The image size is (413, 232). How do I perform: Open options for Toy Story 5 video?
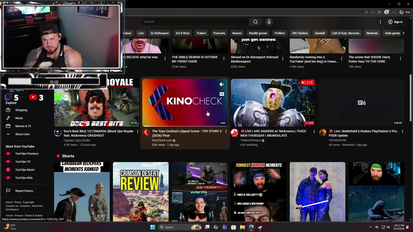coord(226,131)
